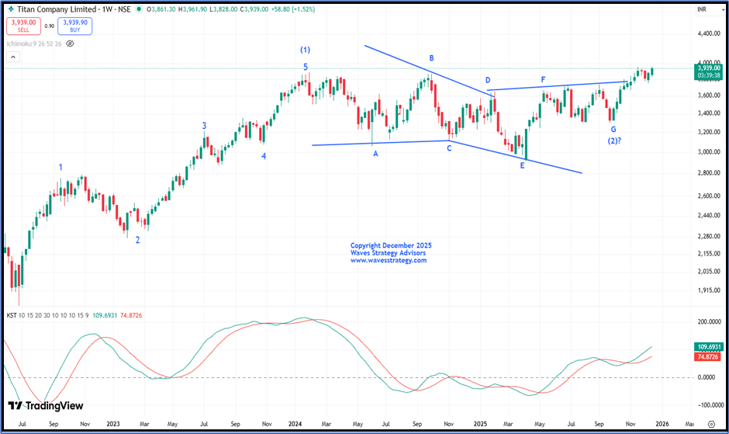Select the wave label A

375,153
